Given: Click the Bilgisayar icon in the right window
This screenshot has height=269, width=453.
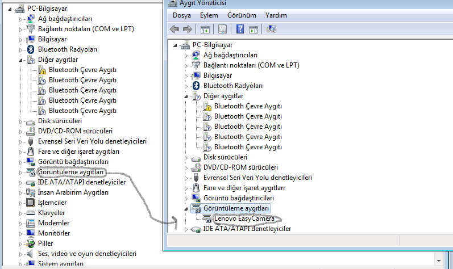Looking at the screenshot, I should (196, 75).
